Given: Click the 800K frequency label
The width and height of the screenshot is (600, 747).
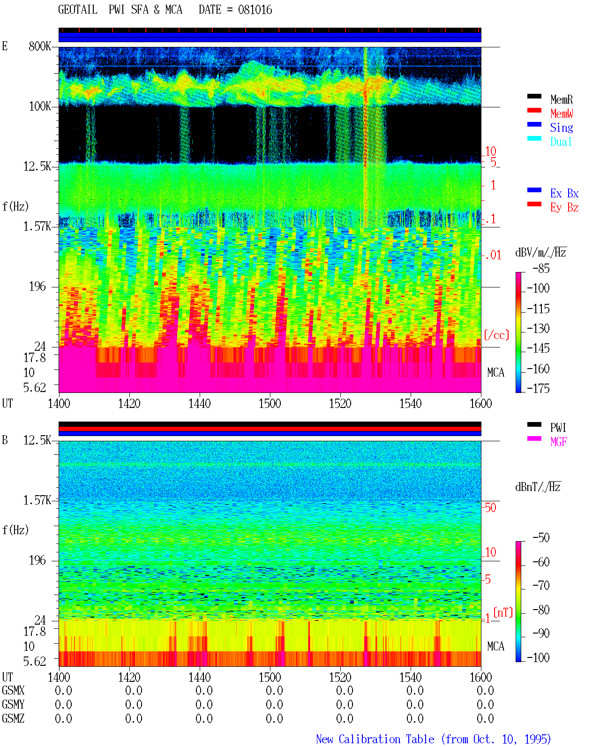Looking at the screenshot, I should [x=40, y=46].
